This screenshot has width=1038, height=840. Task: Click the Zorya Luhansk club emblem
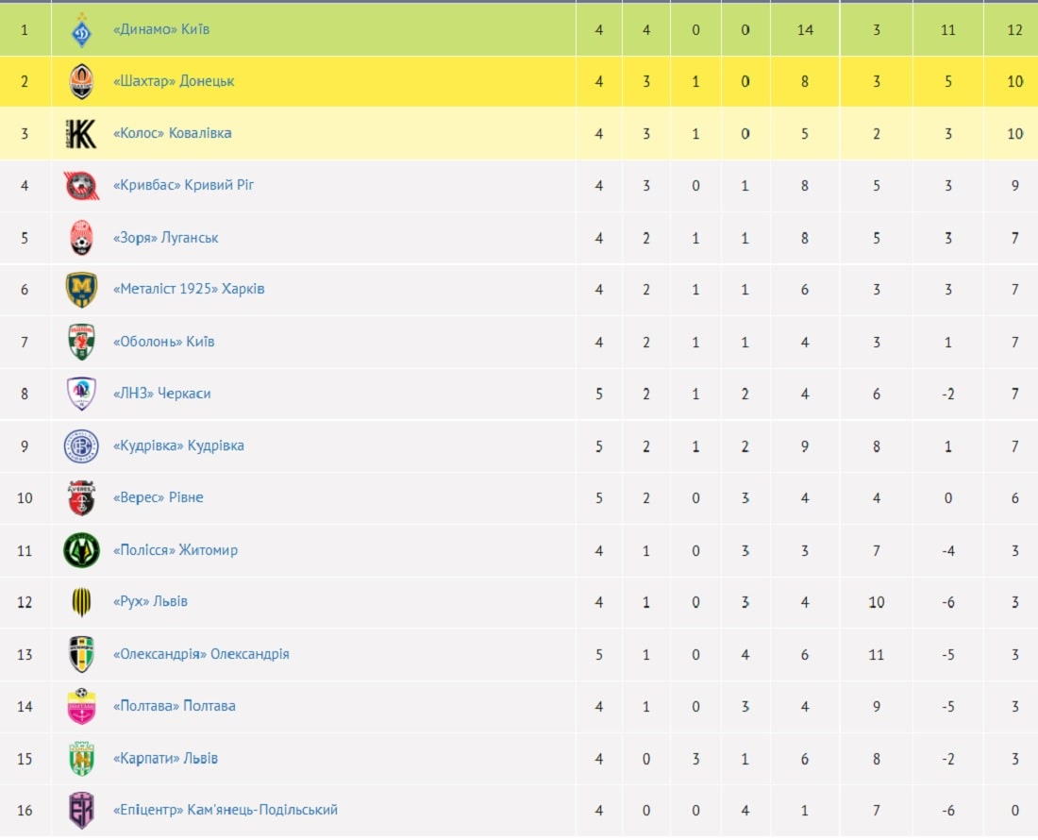[x=81, y=238]
